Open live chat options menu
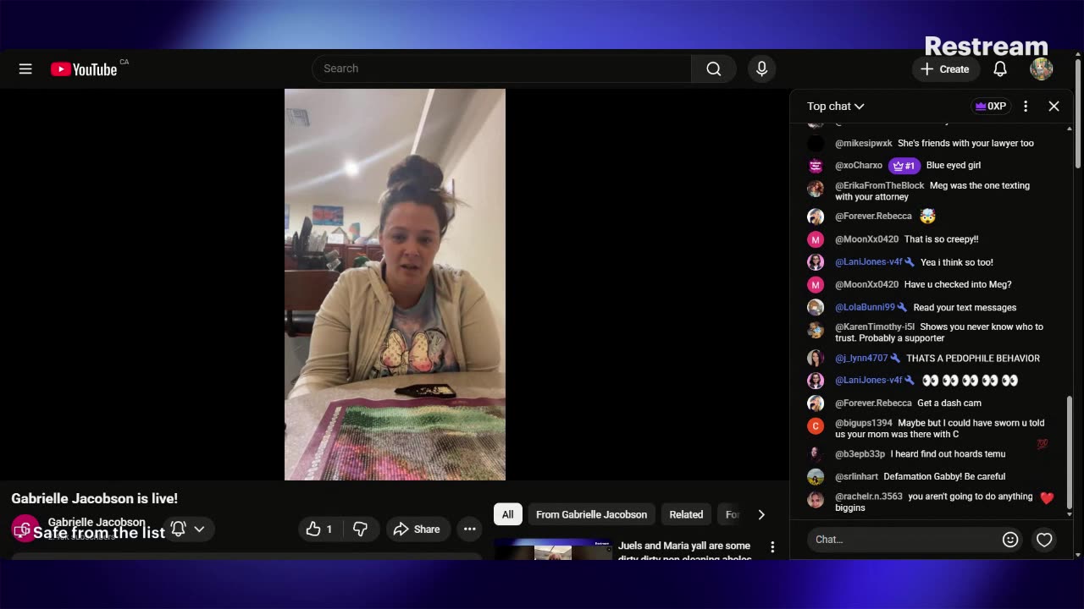 pyautogui.click(x=1026, y=106)
